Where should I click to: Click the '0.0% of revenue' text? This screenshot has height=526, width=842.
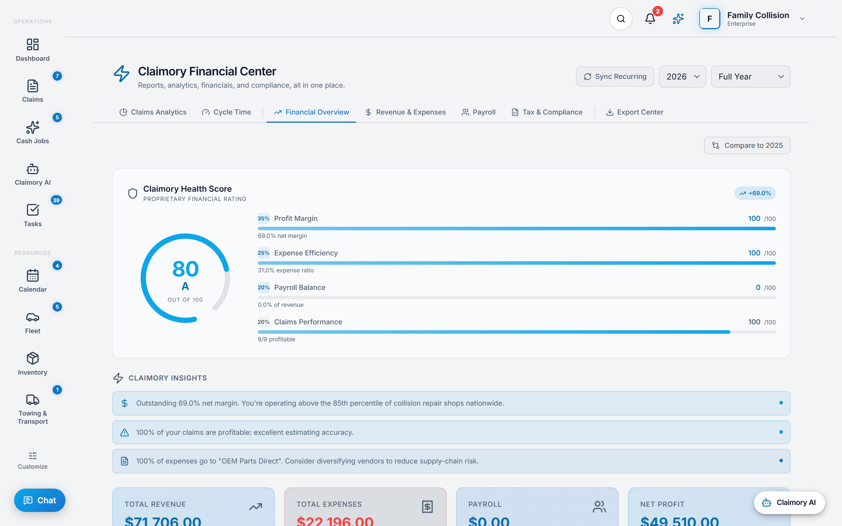click(x=280, y=305)
